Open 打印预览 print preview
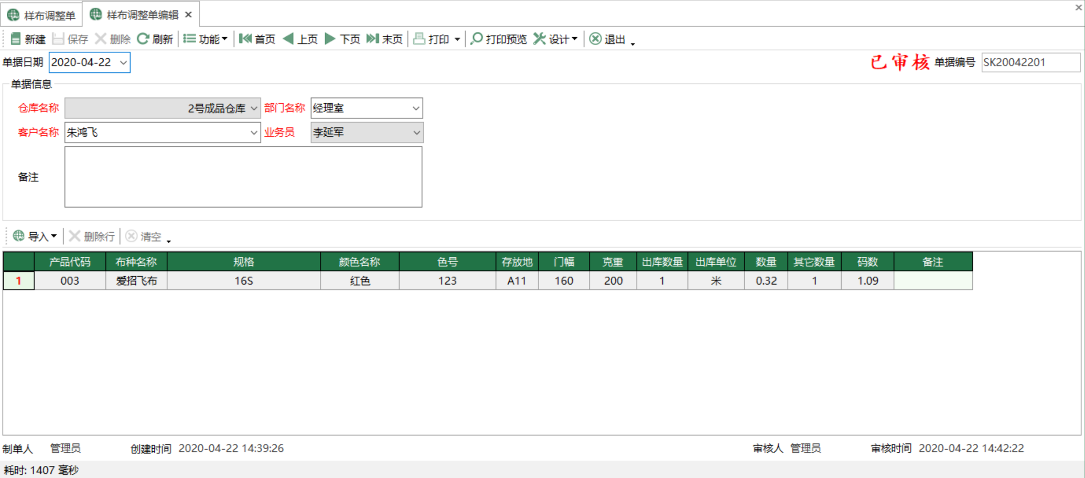1085x478 pixels. pos(499,39)
